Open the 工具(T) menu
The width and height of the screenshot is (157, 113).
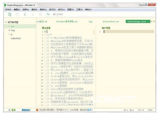coord(79,9)
